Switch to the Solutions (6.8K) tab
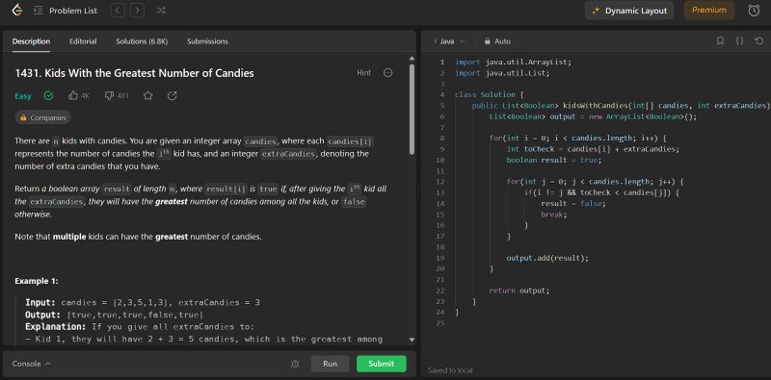 [x=142, y=41]
